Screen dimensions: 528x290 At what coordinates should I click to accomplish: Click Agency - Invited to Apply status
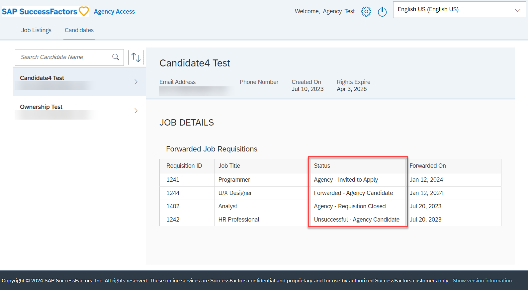pyautogui.click(x=346, y=180)
